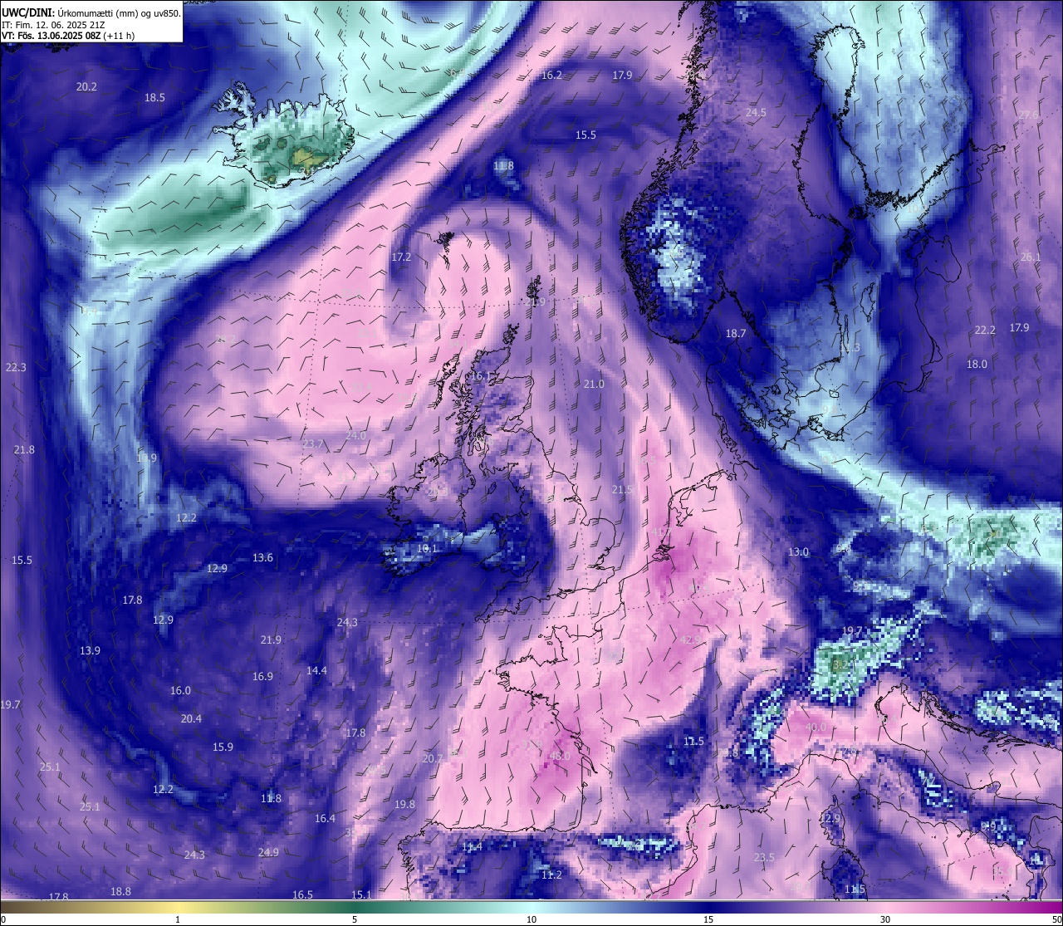1063x926 pixels.
Task: Click the map value 20.2
Action: click(86, 87)
